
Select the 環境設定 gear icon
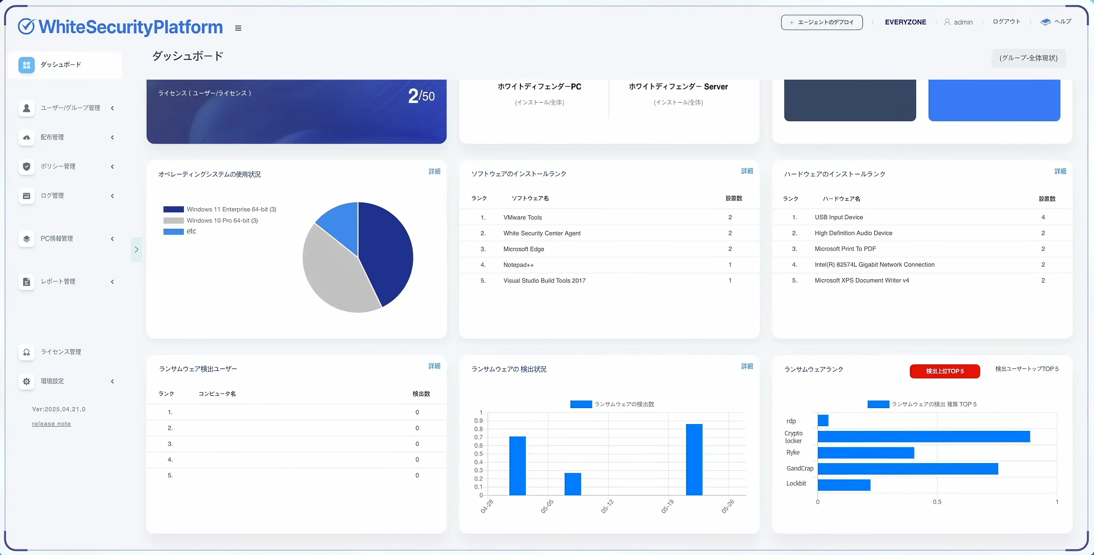point(26,381)
